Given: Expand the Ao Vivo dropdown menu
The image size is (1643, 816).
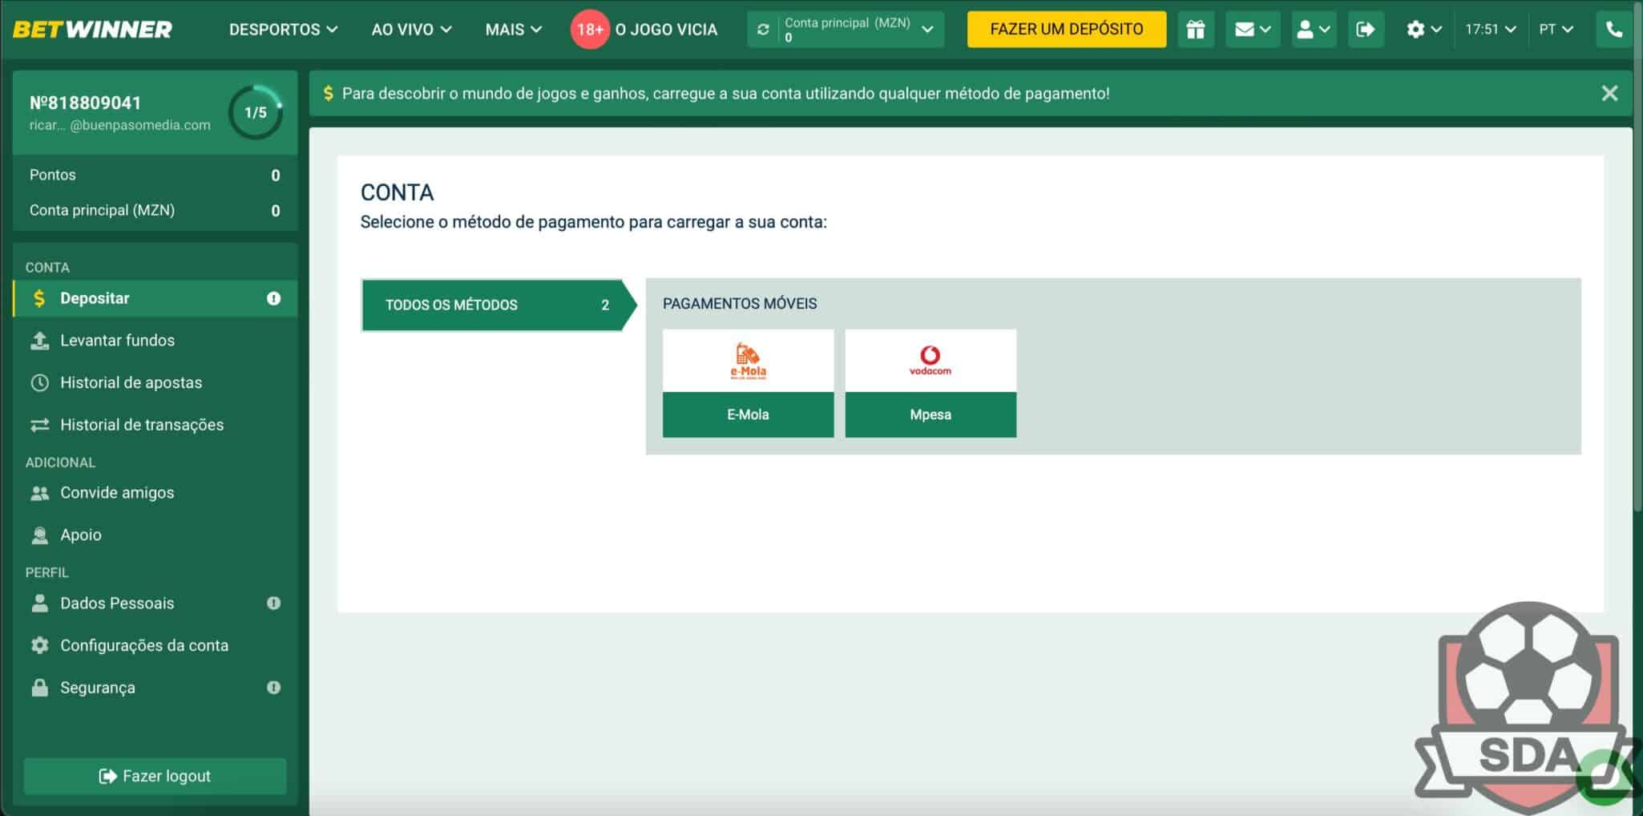Looking at the screenshot, I should click(411, 30).
